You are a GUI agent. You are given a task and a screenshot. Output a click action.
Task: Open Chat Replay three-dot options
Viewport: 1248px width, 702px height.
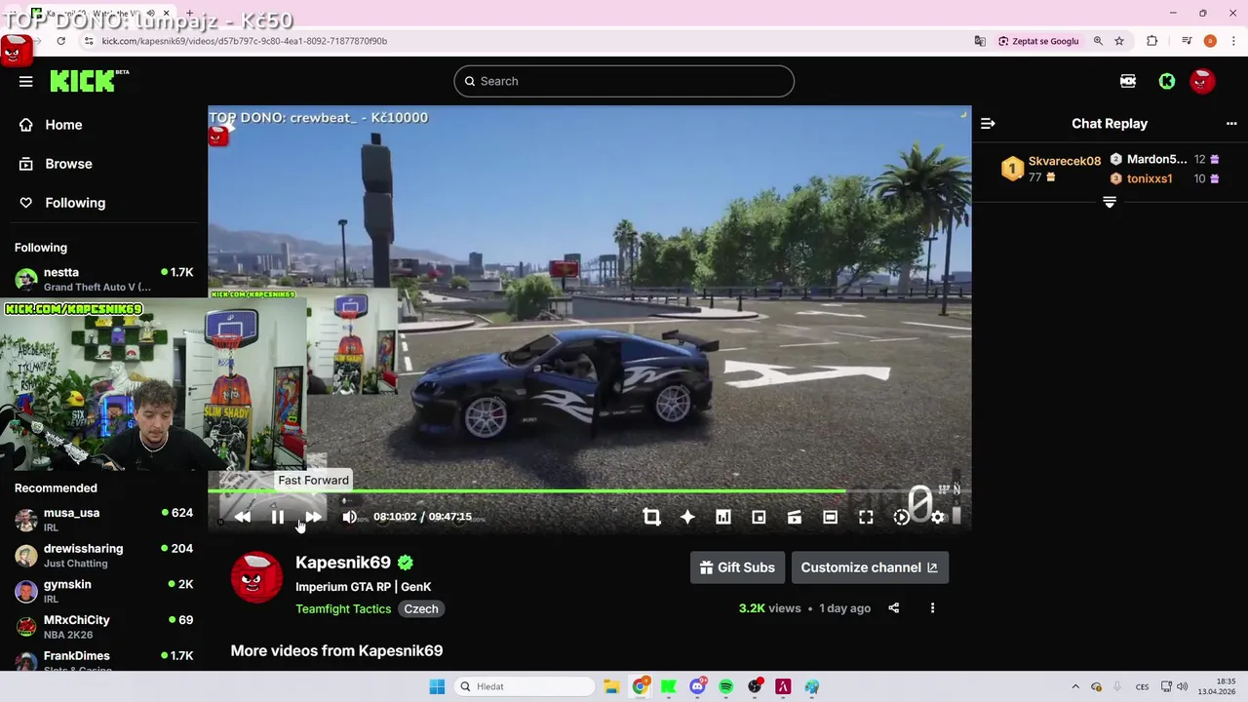click(1231, 124)
